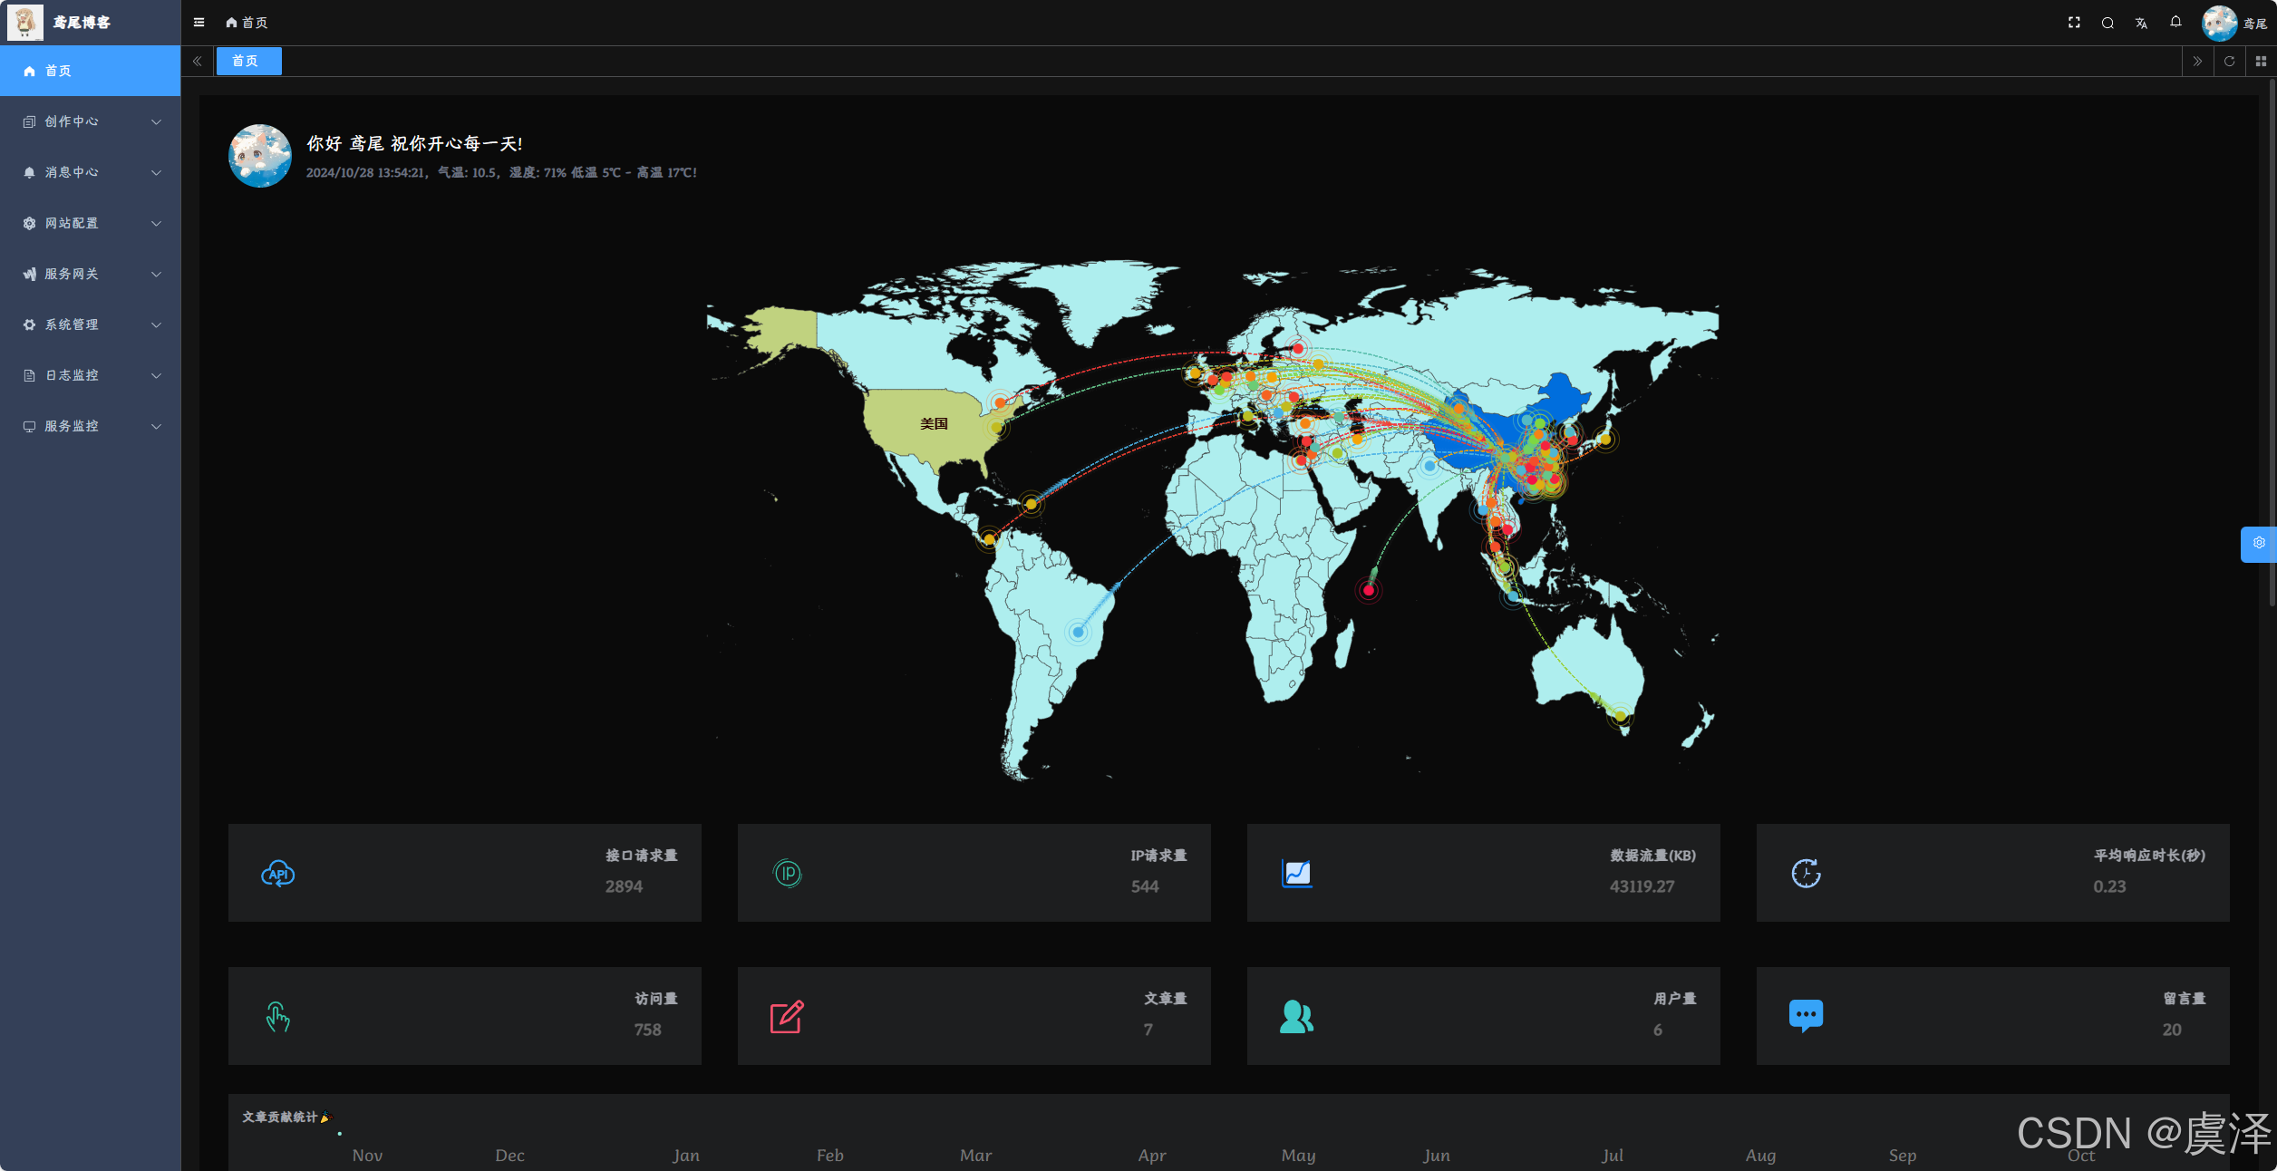Viewport: 2277px width, 1171px height.
Task: Expand the 消息中心 sidebar menu
Action: click(x=91, y=172)
